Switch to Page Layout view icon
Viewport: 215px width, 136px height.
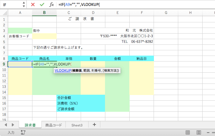pyautogui.click(x=199, y=132)
